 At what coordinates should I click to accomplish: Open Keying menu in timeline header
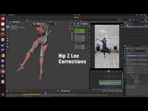[x=16, y=91]
